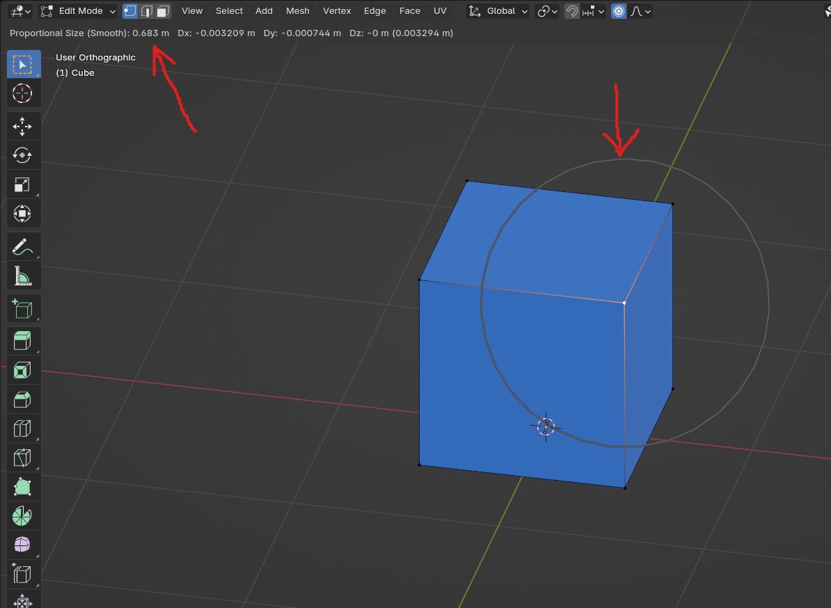Open Global transform orientation dropdown
831x608 pixels.
coord(498,11)
